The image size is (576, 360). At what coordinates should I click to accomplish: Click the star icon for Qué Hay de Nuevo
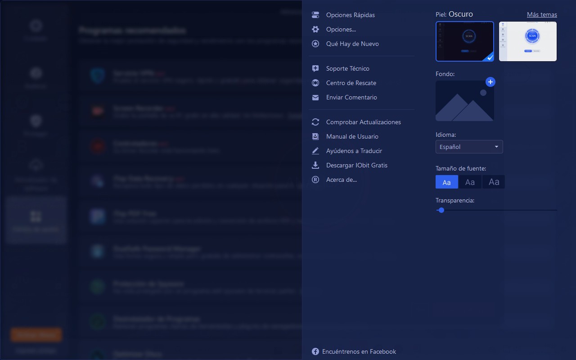(x=315, y=44)
